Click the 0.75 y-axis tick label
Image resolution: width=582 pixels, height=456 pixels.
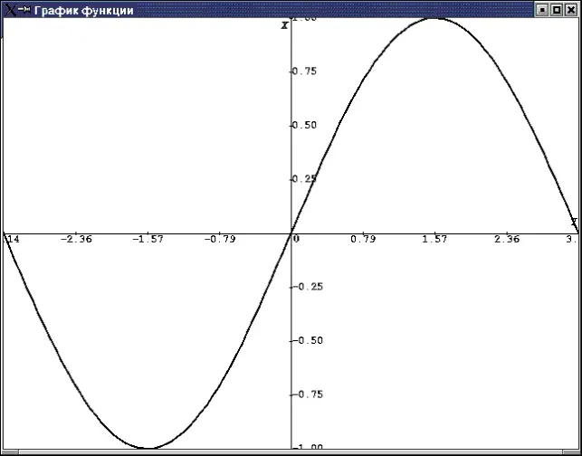pos(306,71)
